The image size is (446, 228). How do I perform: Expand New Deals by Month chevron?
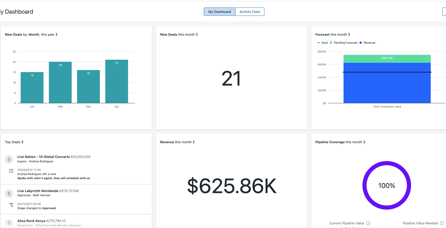click(57, 34)
